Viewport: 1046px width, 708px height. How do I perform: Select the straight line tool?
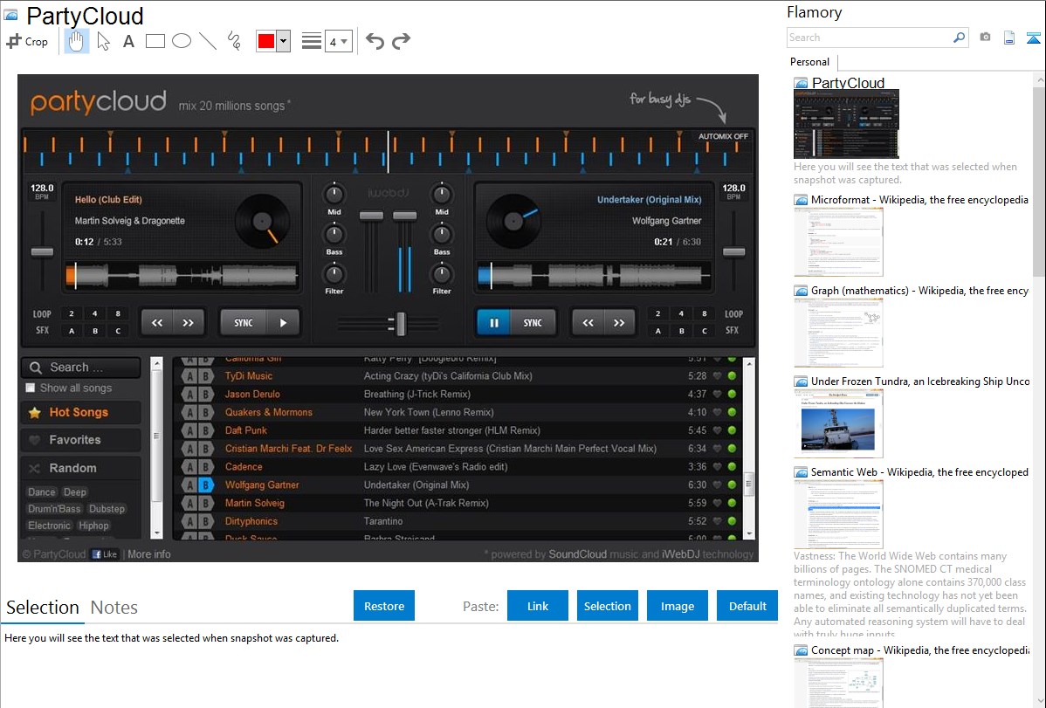[x=208, y=41]
